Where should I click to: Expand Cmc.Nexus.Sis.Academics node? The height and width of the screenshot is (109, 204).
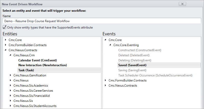10,86
